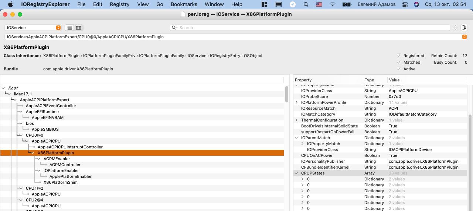Collapse the CPUPStates array
Viewport: 473px width, 211px height.
pyautogui.click(x=297, y=173)
